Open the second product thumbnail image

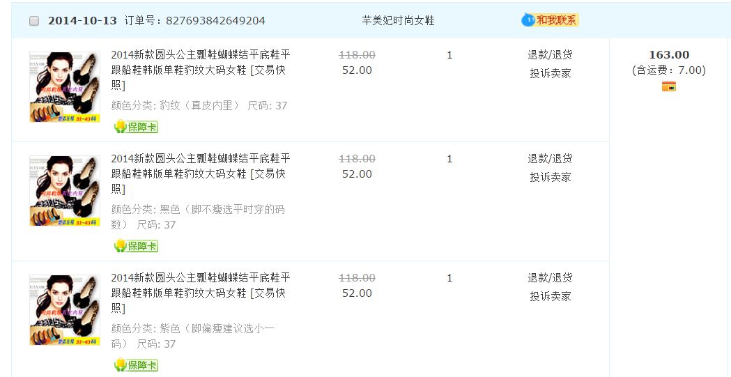click(64, 191)
